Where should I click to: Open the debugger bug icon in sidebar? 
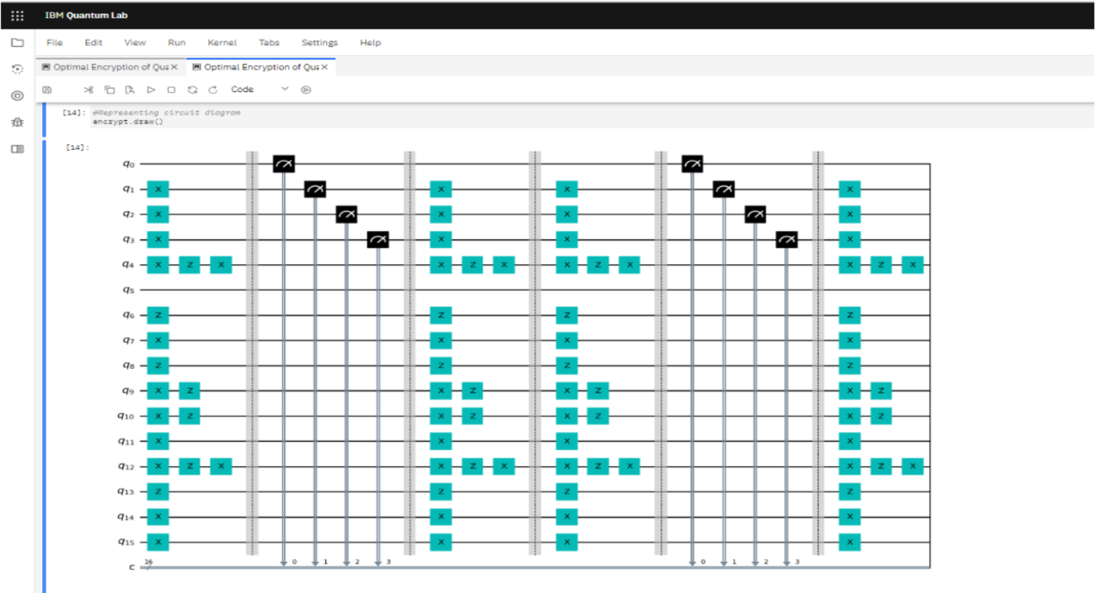pos(17,122)
